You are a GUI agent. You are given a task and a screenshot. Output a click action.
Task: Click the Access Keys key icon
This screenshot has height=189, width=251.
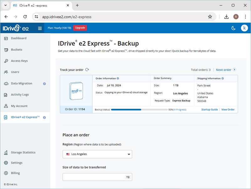tap(6, 61)
